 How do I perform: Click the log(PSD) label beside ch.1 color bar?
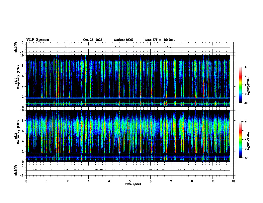tap(249, 86)
